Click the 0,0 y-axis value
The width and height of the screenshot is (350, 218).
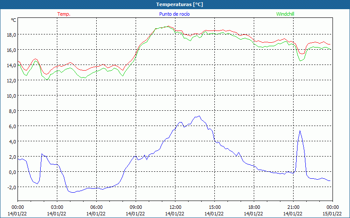[13, 172]
